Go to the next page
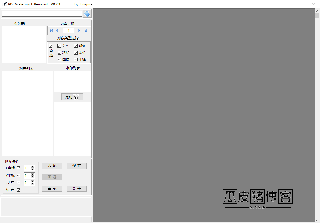 (x=79, y=31)
